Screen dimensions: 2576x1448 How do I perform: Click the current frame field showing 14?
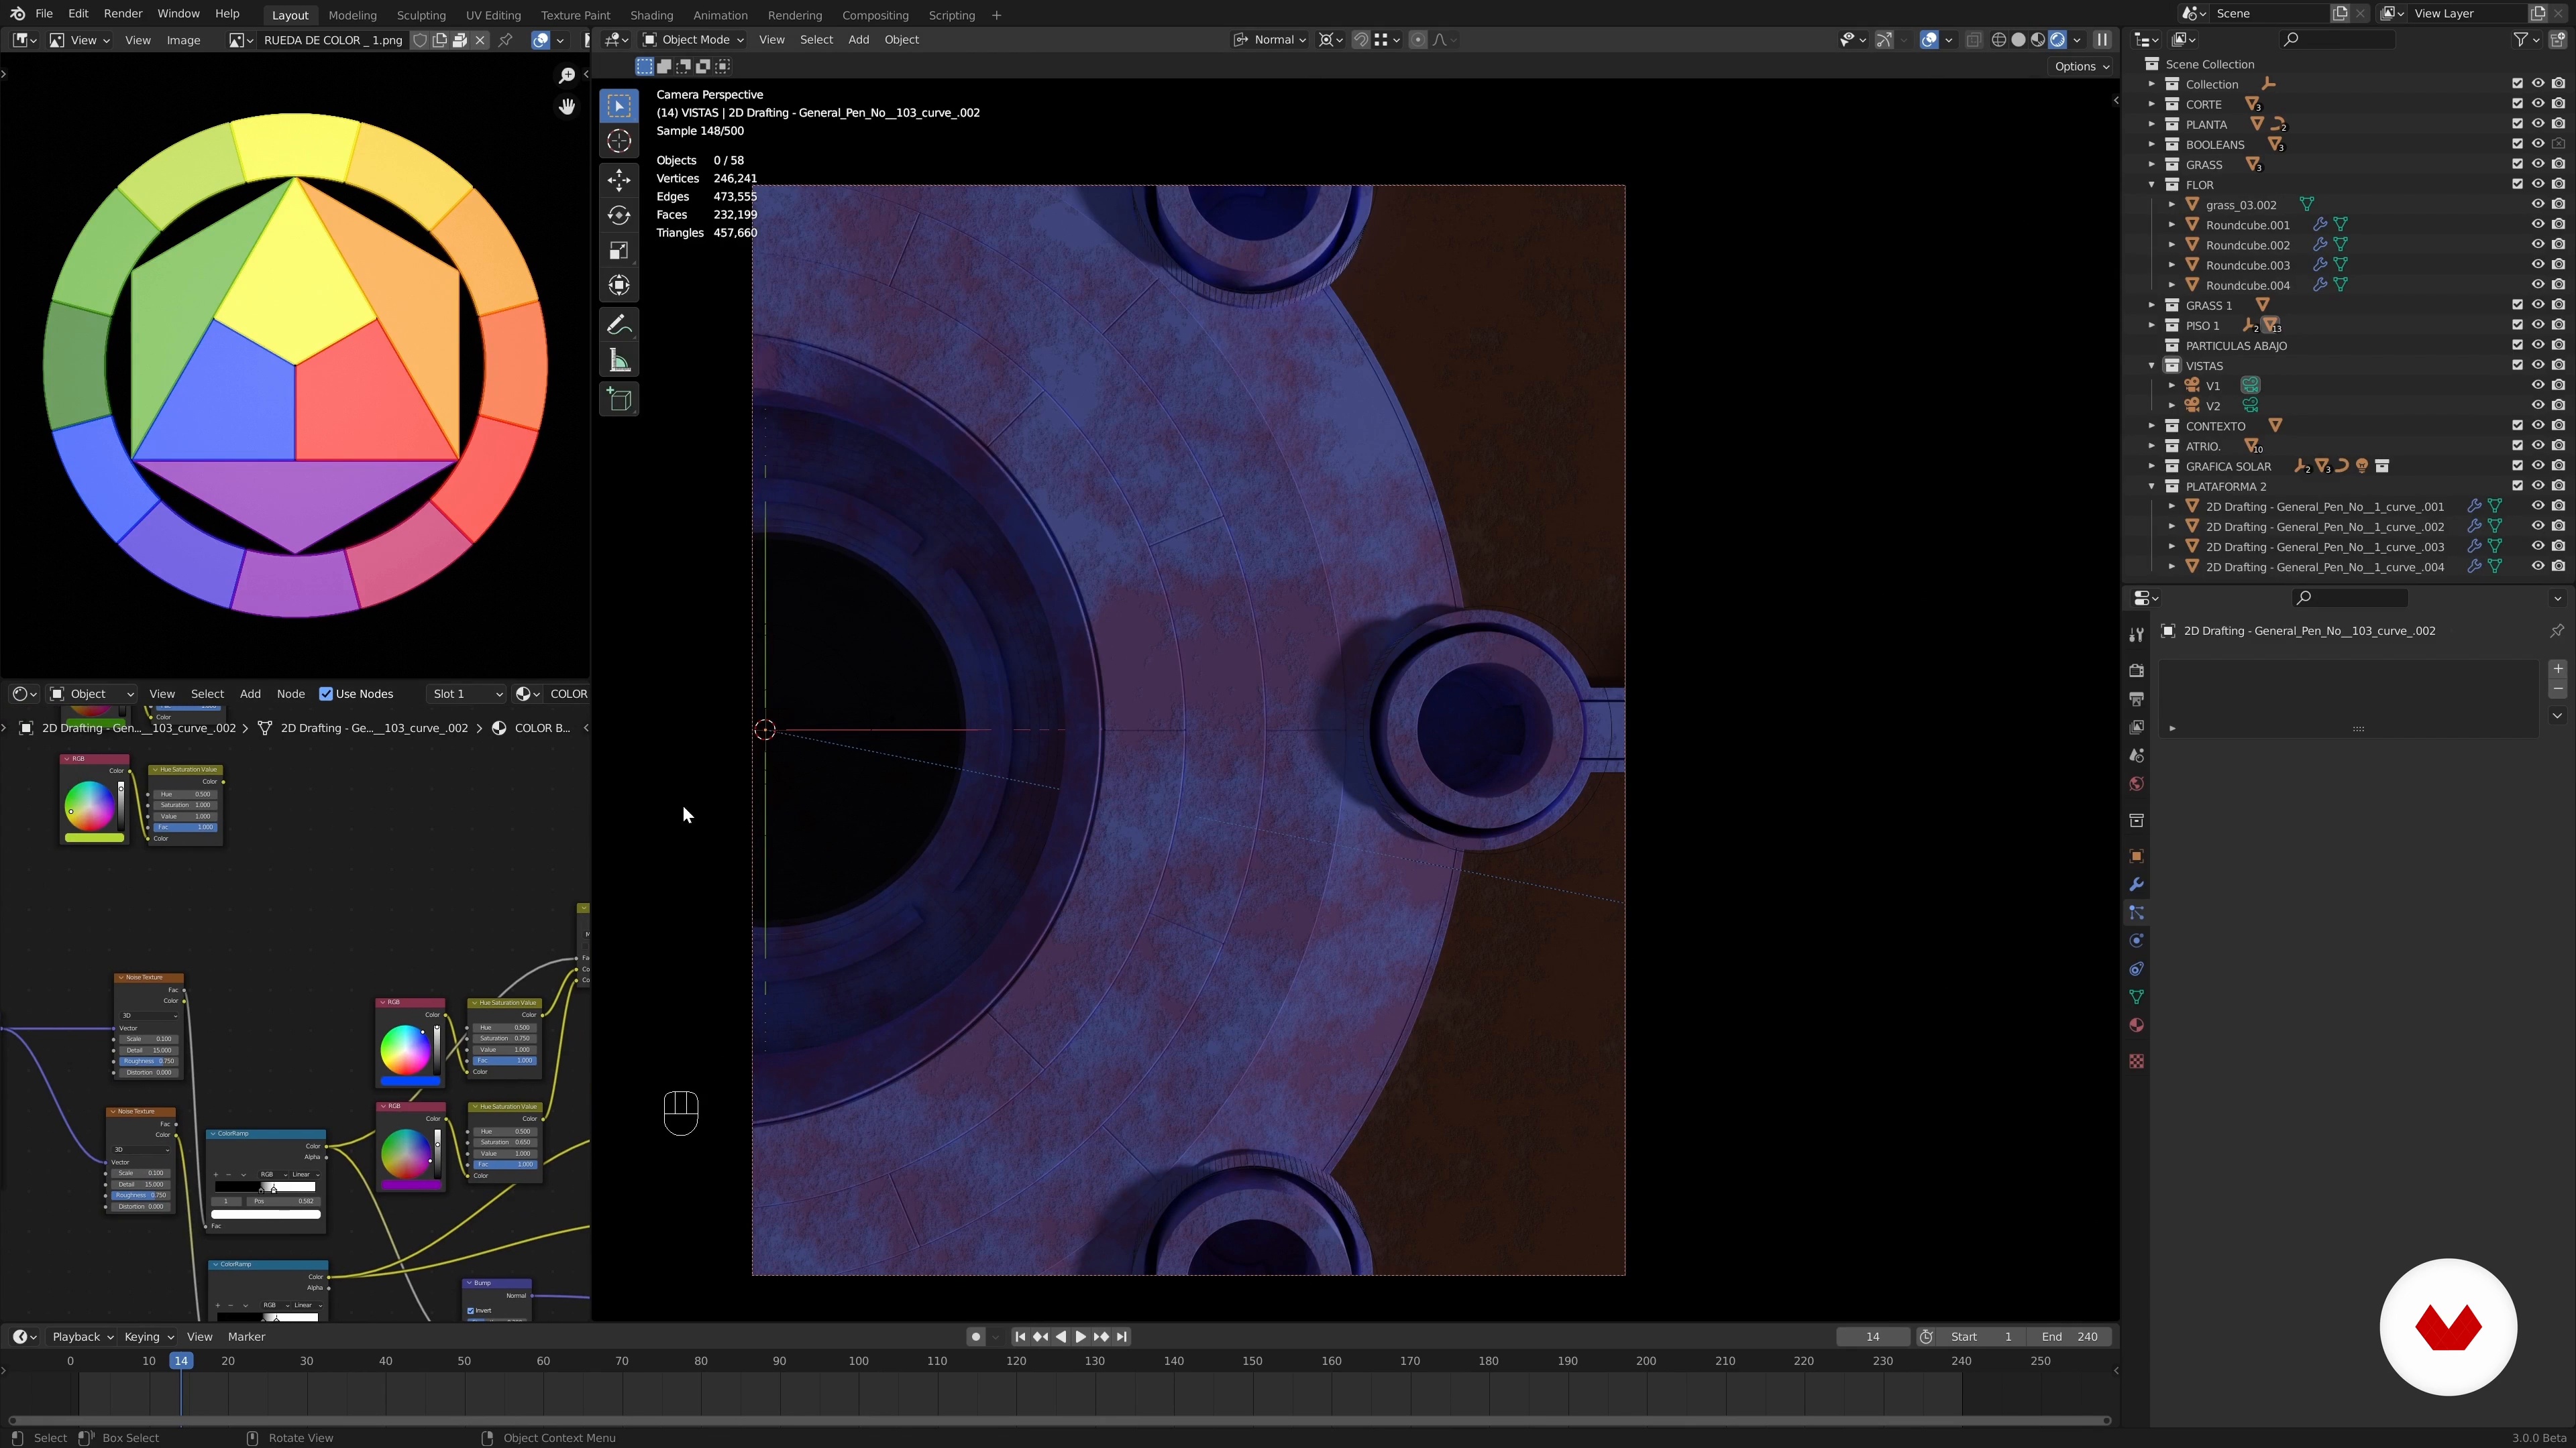point(1872,1337)
